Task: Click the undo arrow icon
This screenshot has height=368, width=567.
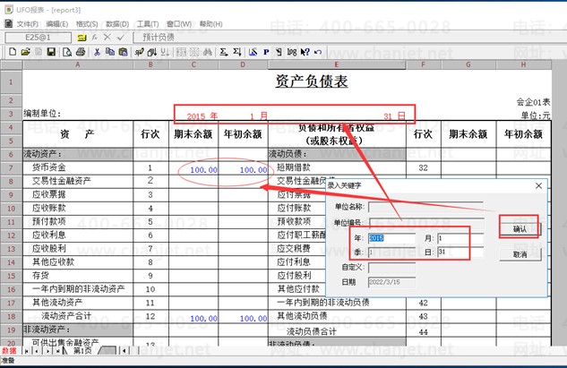Action: [x=318, y=52]
